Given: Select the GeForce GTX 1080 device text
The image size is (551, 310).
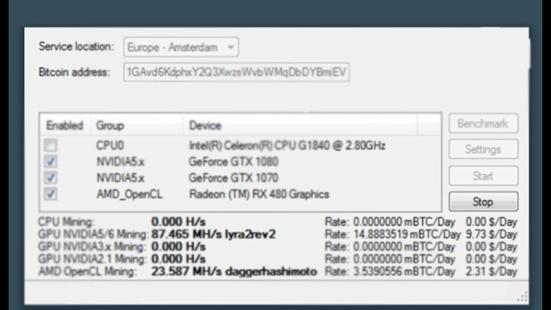Looking at the screenshot, I should click(234, 161).
